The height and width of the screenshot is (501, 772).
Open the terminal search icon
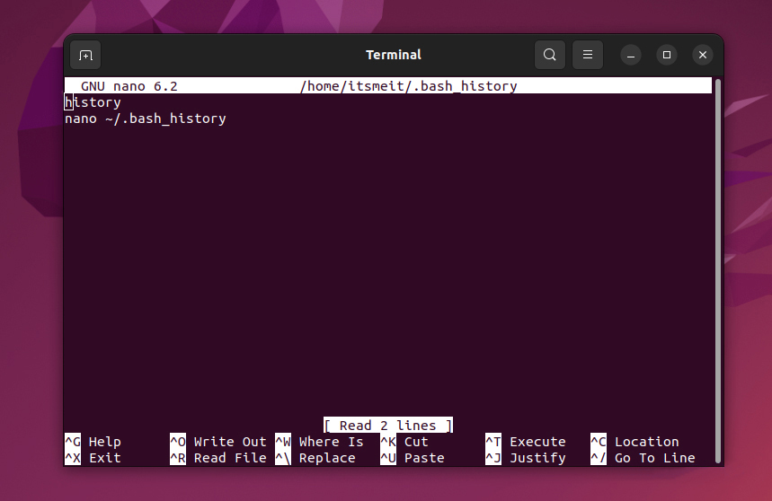[549, 55]
